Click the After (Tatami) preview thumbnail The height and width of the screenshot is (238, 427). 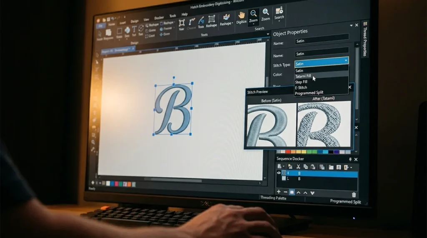(324, 124)
